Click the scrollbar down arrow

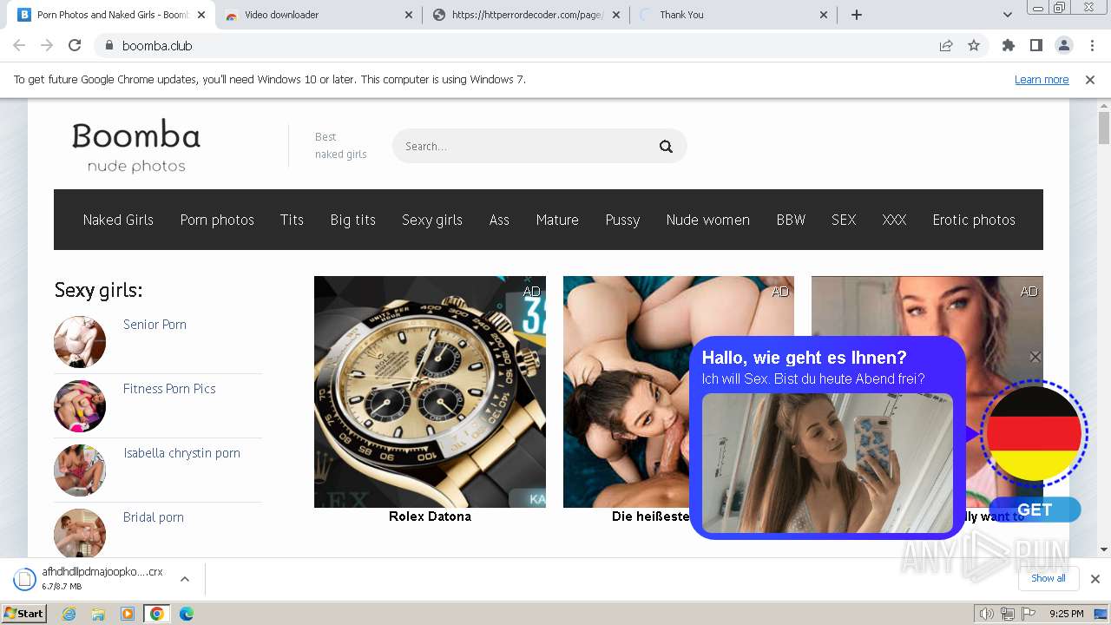click(x=1104, y=549)
